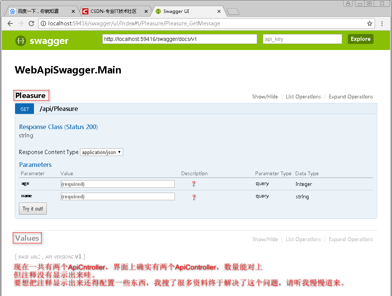The width and height of the screenshot is (392, 296).
Task: Click the bookmark star in the address bar
Action: (369, 23)
